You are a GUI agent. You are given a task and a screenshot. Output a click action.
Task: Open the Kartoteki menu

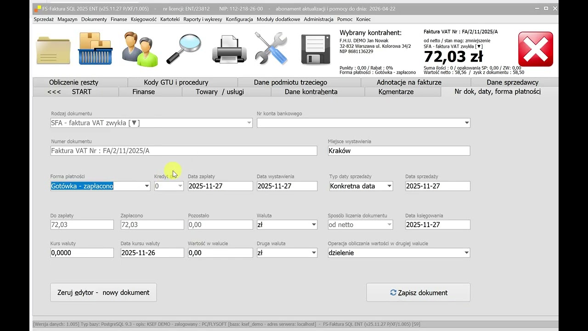point(170,19)
